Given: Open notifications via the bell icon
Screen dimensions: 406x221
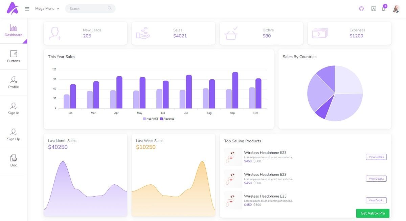Looking at the screenshot, I should click(383, 8).
